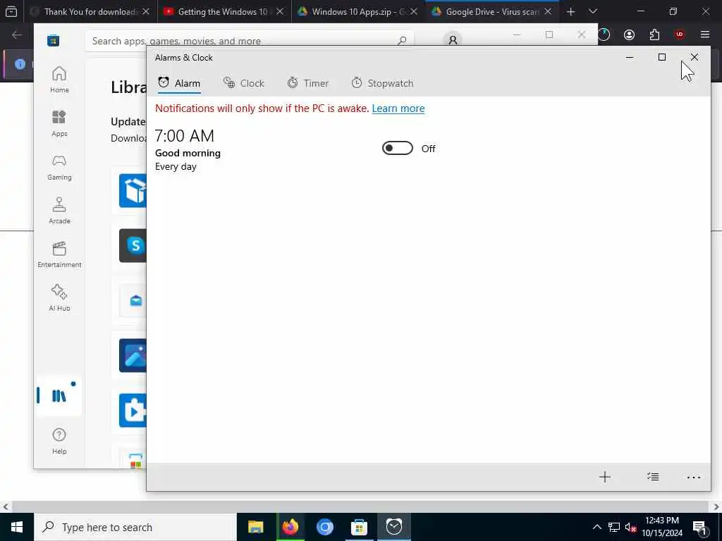Click the select alarms list icon
The height and width of the screenshot is (541, 722).
(x=652, y=477)
